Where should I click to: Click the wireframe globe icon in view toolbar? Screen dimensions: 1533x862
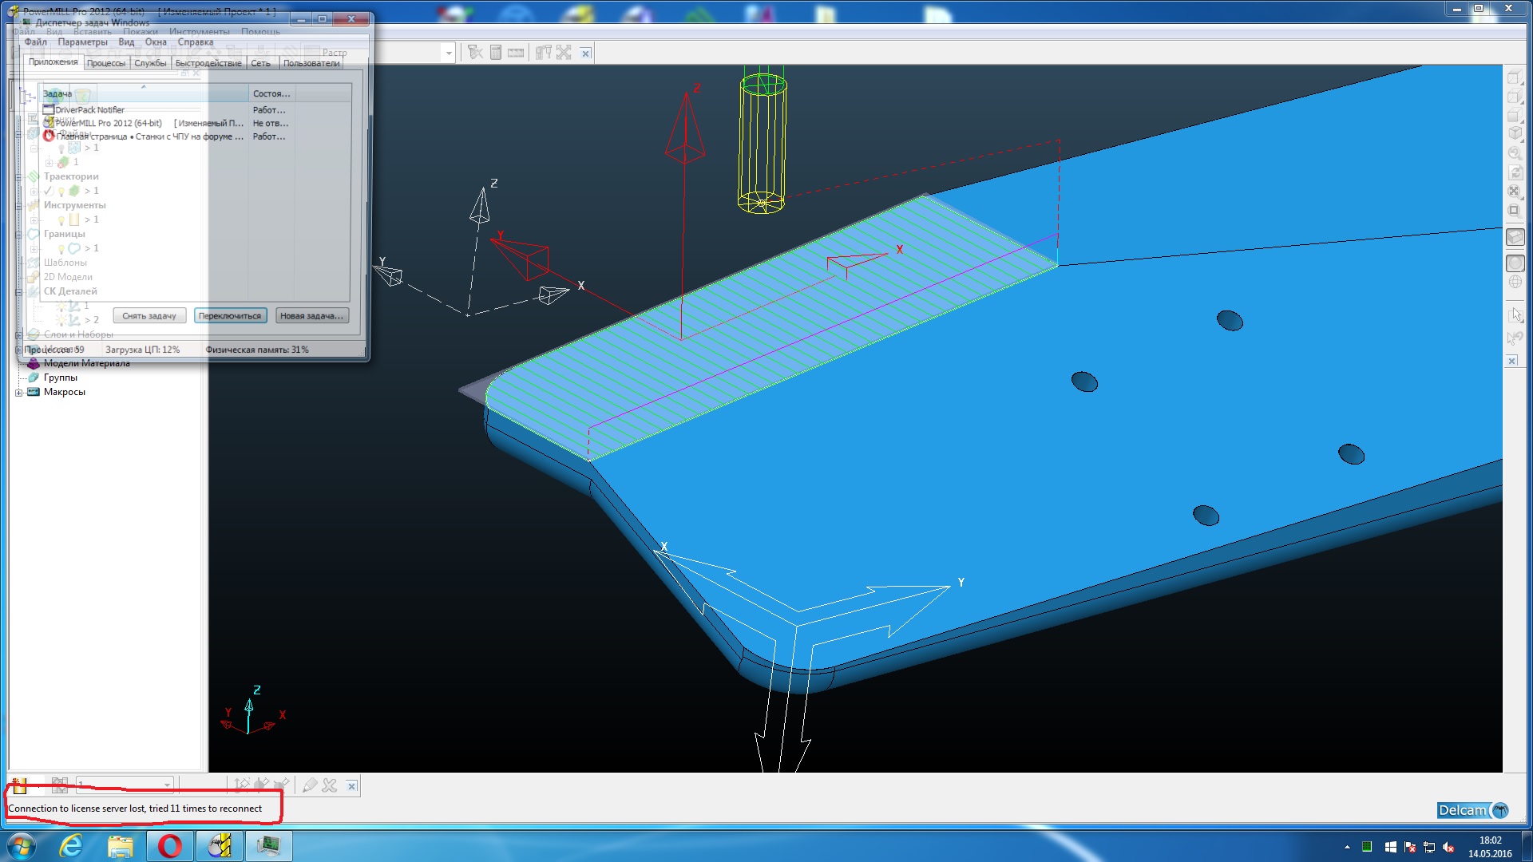(x=1515, y=282)
